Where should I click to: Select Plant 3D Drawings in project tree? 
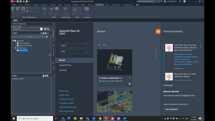click(x=26, y=46)
